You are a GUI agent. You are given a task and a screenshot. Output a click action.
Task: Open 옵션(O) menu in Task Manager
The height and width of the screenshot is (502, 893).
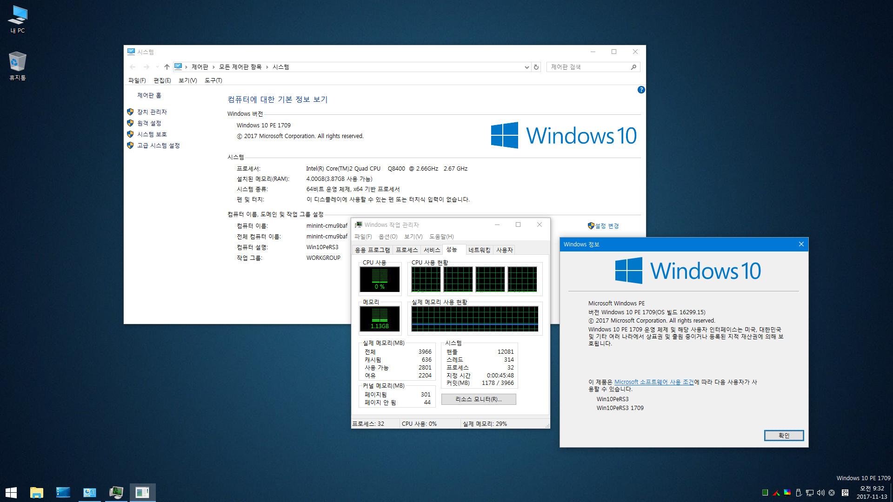tap(388, 237)
